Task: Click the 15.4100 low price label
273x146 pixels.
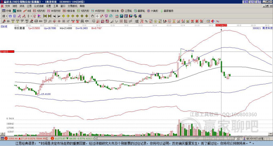Action: [x=46, y=94]
